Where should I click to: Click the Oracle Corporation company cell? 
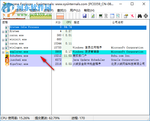125,60
